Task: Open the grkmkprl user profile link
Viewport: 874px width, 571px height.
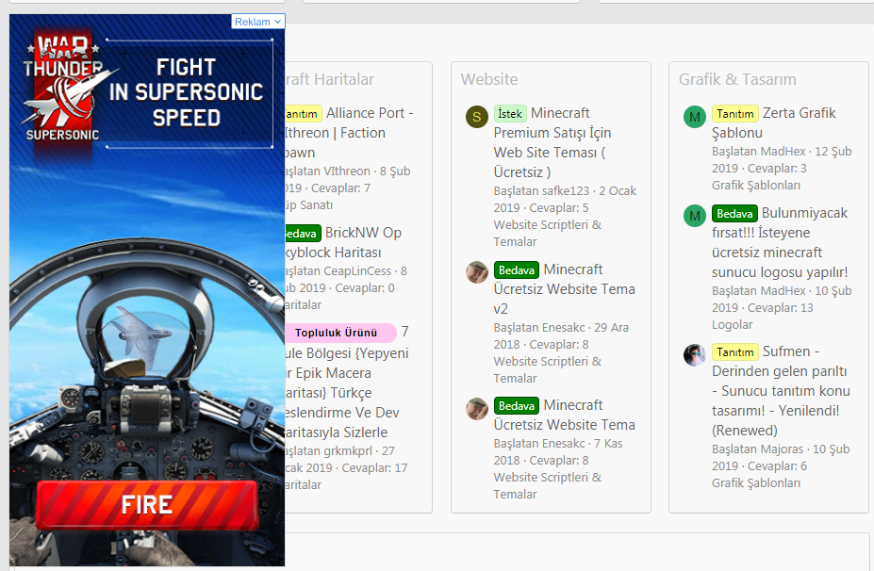Action: (348, 451)
